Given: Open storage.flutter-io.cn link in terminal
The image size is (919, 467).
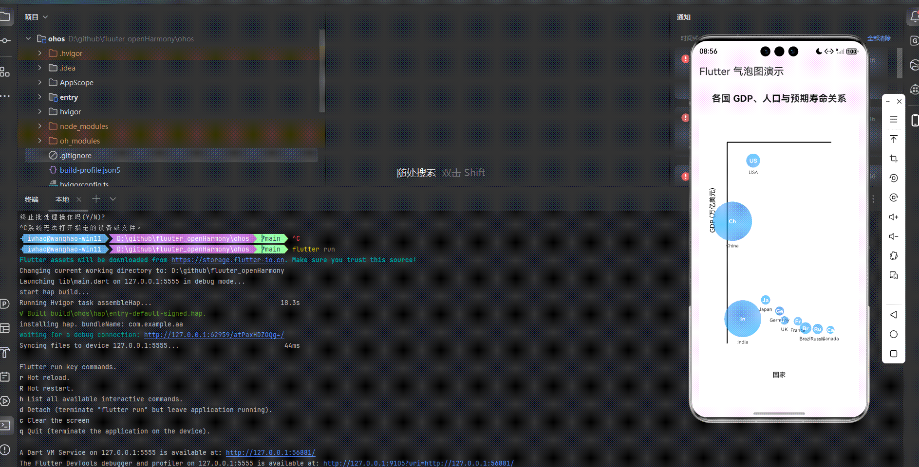Looking at the screenshot, I should (x=228, y=260).
